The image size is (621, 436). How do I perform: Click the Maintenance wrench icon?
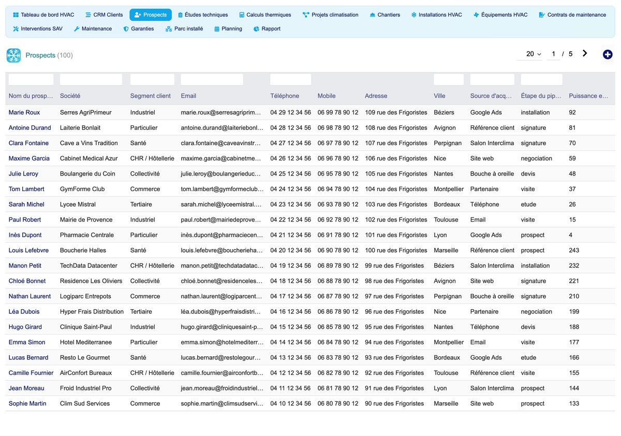(77, 29)
